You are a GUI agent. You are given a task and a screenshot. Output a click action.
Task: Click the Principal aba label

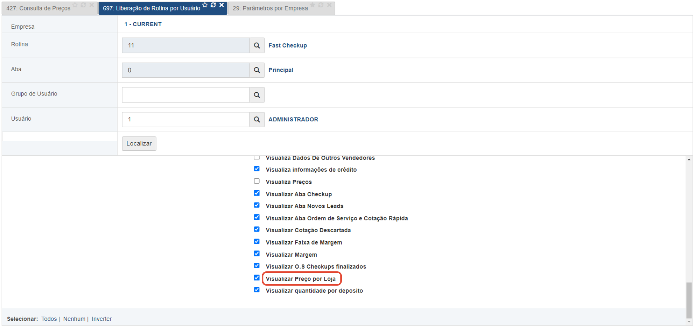click(281, 70)
